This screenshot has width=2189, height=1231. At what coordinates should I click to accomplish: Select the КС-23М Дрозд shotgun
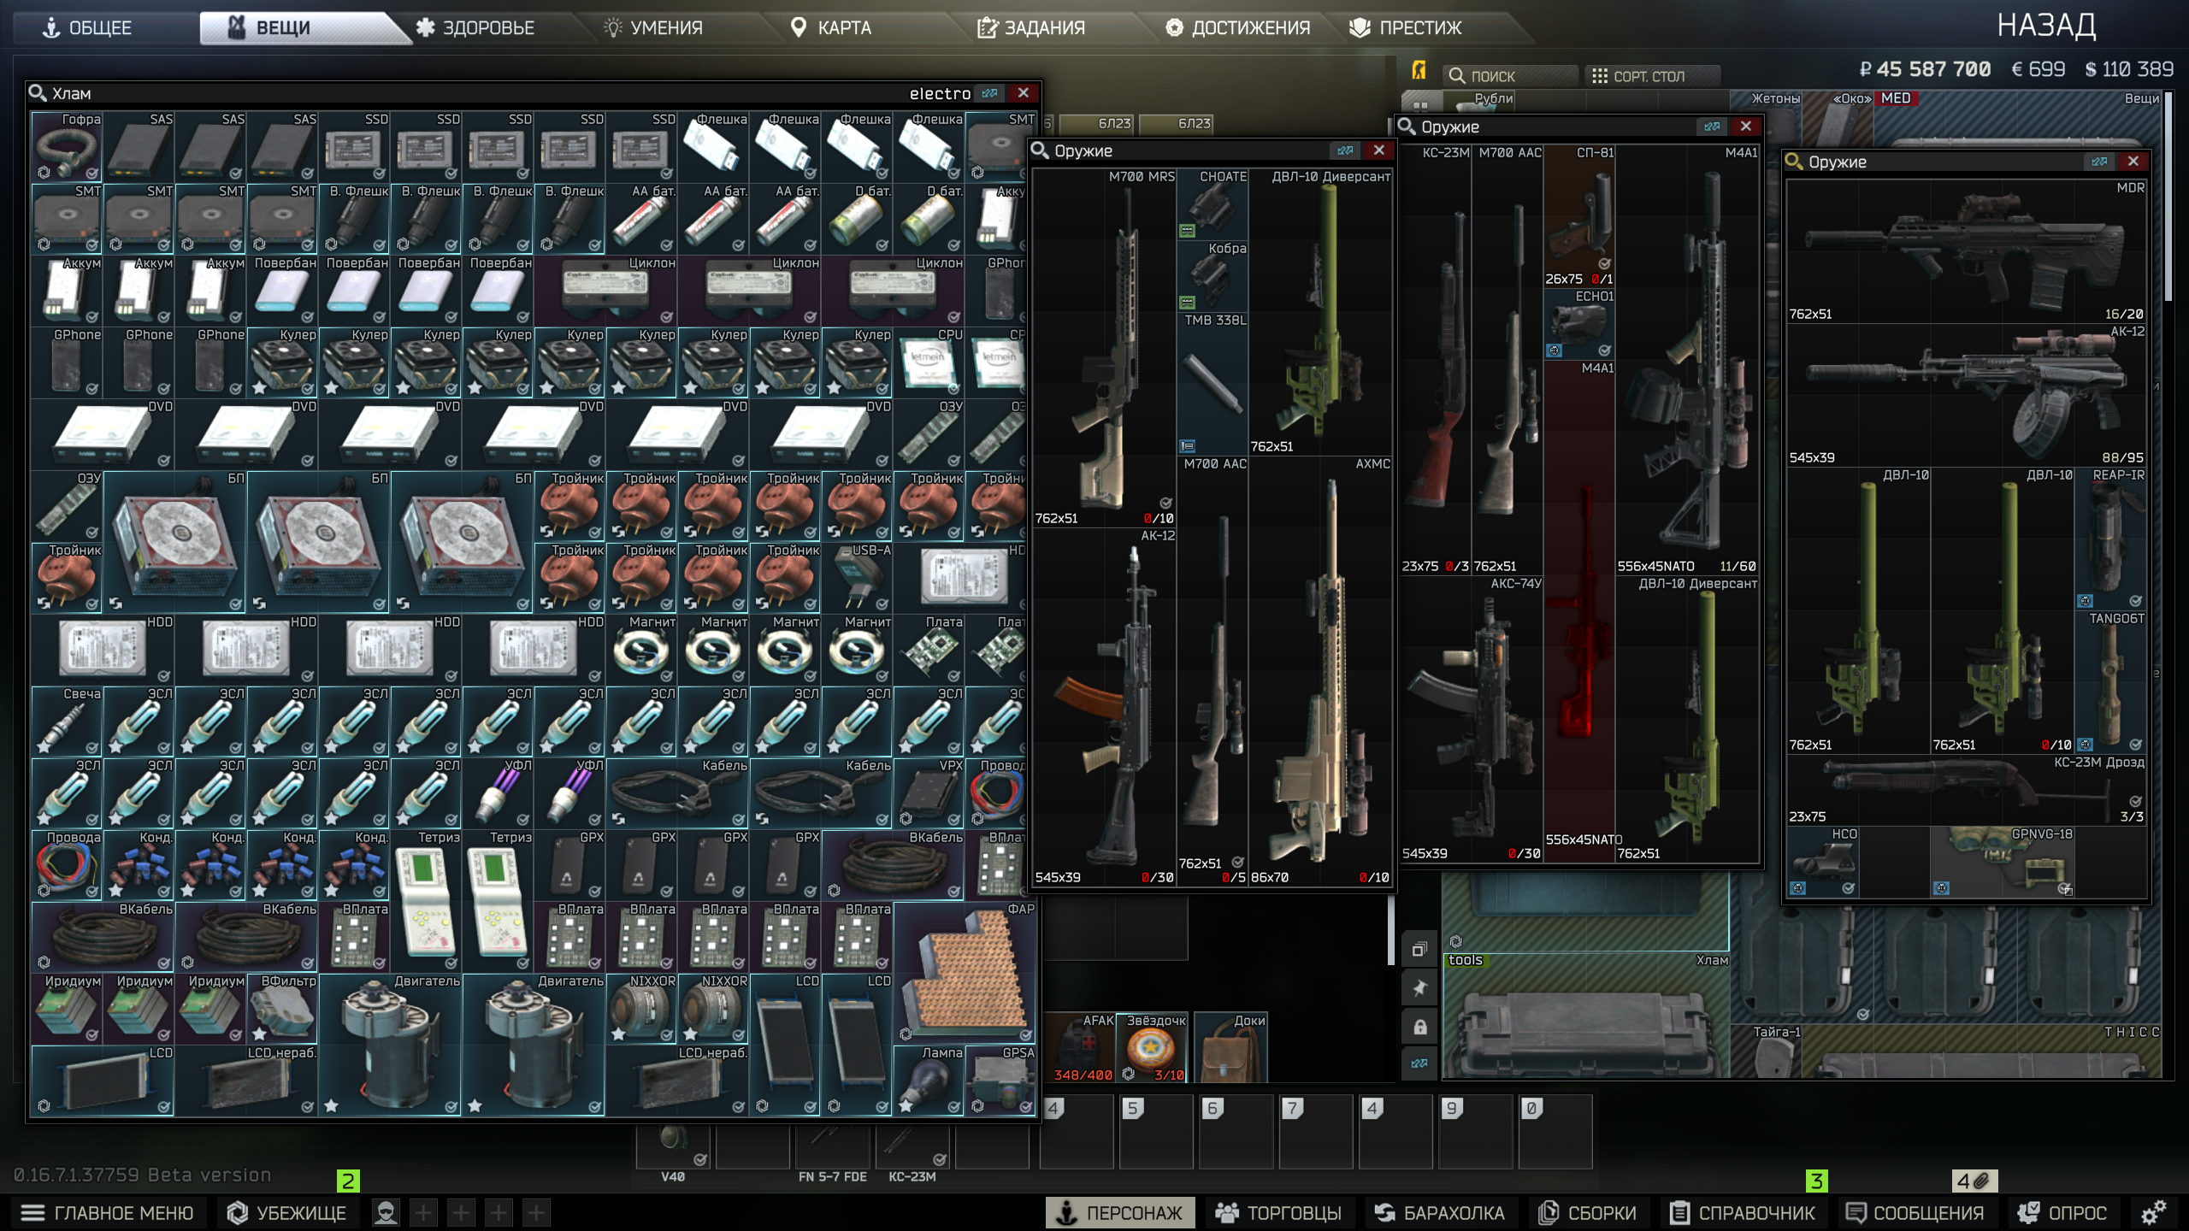[1967, 790]
